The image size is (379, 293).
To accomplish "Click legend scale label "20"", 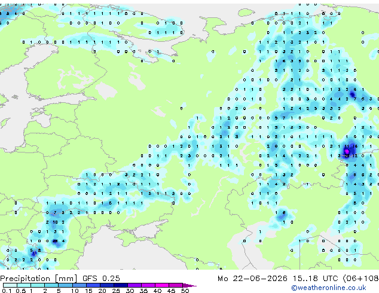I will [102, 291].
